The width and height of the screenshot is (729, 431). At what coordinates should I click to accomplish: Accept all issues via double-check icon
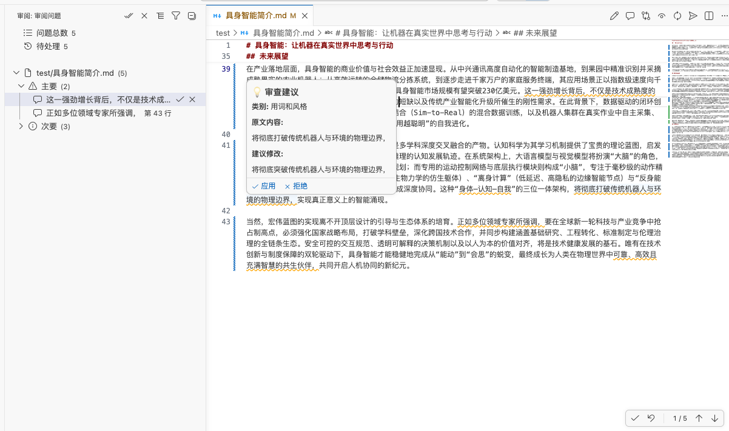129,16
